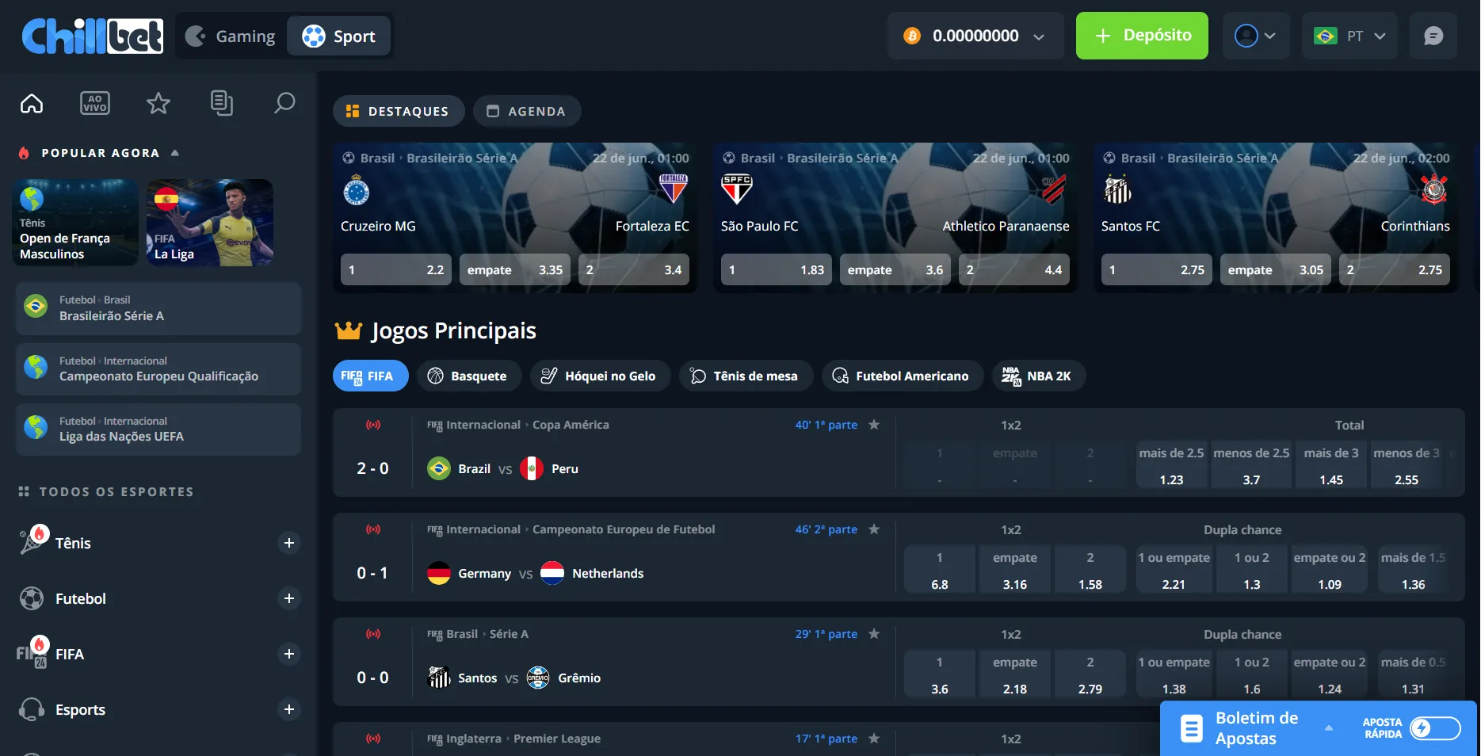Viewport: 1481px width, 756px height.
Task: Favorite the Santos vs Grêmio match star
Action: (874, 634)
